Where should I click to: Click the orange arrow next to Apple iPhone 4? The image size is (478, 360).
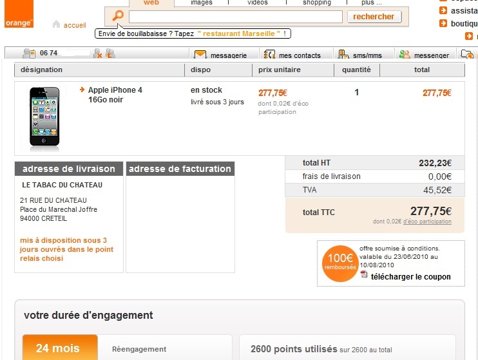[82, 90]
